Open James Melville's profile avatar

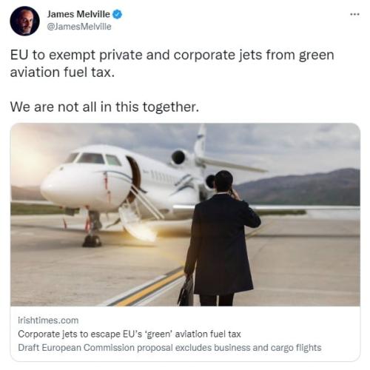[x=24, y=21]
